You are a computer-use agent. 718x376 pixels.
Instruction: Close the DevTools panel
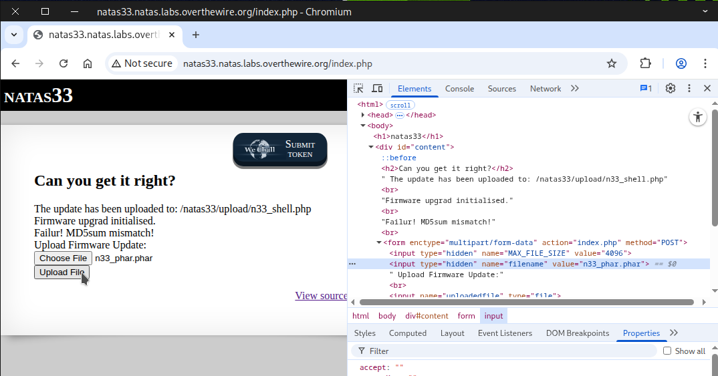707,88
